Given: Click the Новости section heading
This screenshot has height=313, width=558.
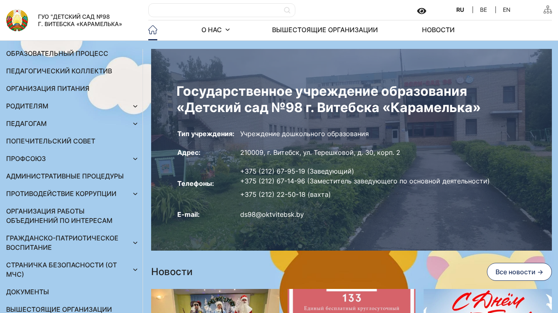Looking at the screenshot, I should [172, 272].
